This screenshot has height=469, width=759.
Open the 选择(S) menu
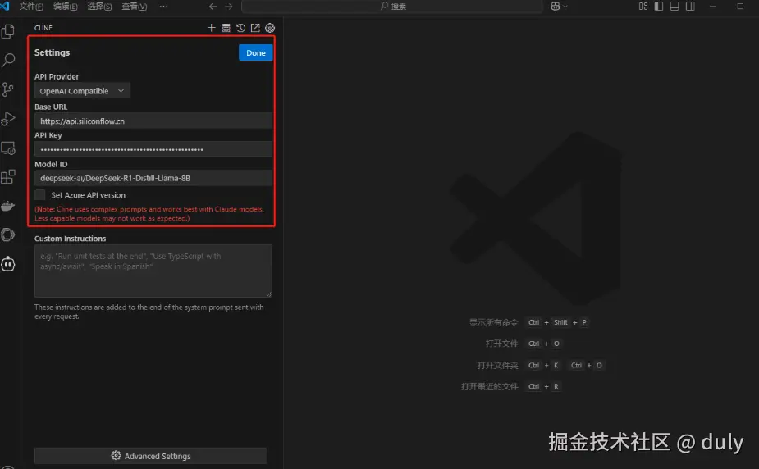[100, 7]
